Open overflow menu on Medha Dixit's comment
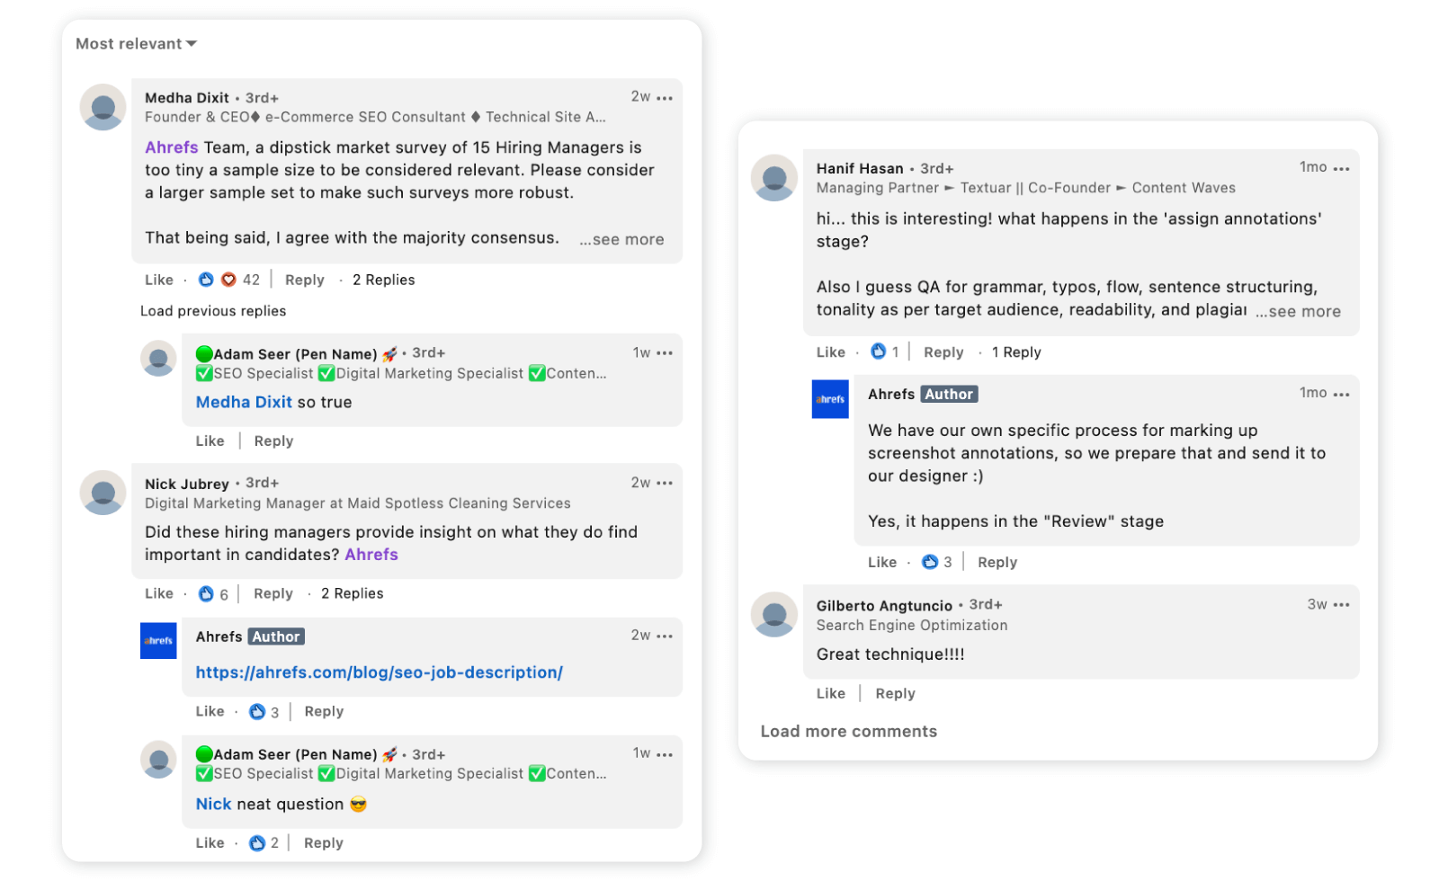The height and width of the screenshot is (881, 1439). [665, 97]
